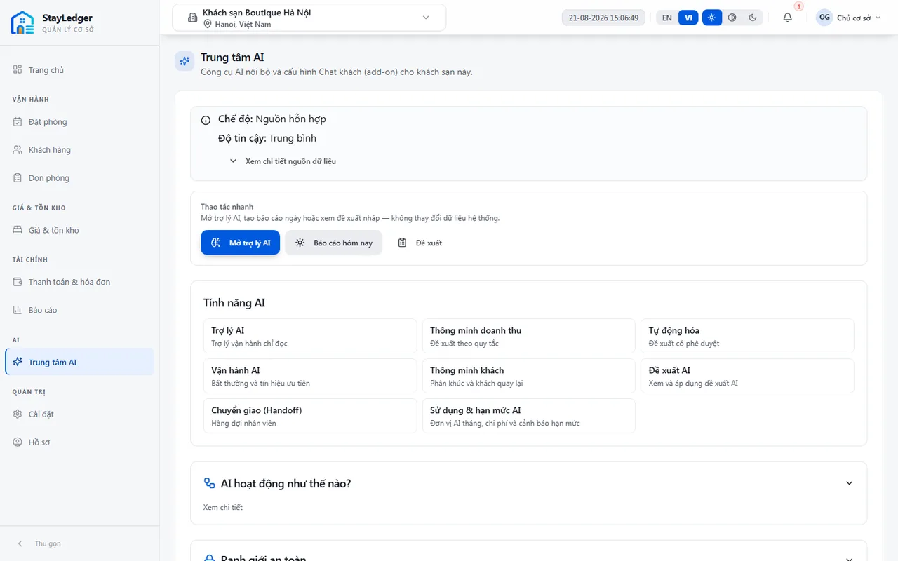Image resolution: width=898 pixels, height=561 pixels.
Task: Switch language to VI
Action: [x=688, y=18]
